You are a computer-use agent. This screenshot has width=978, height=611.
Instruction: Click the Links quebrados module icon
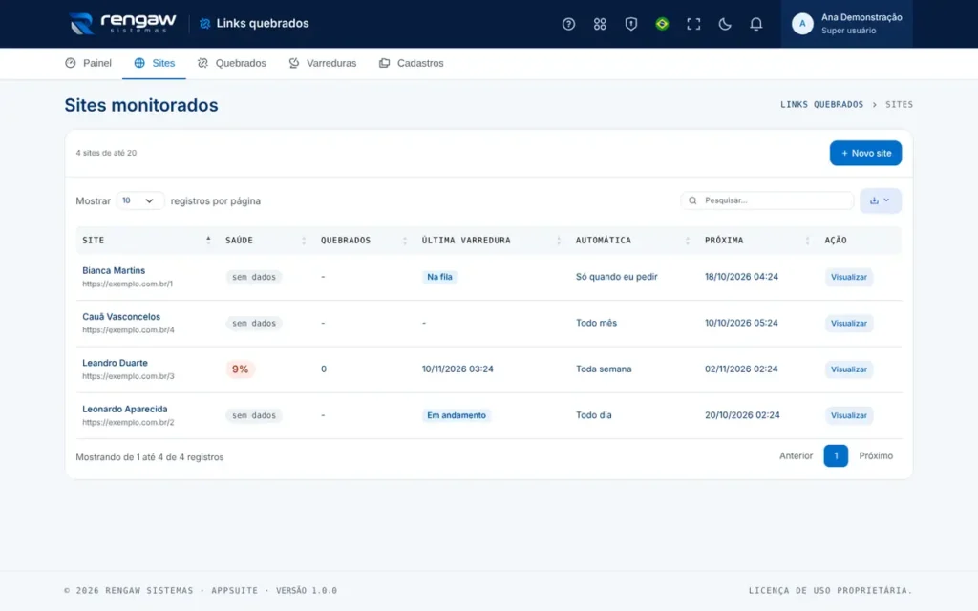tap(204, 24)
